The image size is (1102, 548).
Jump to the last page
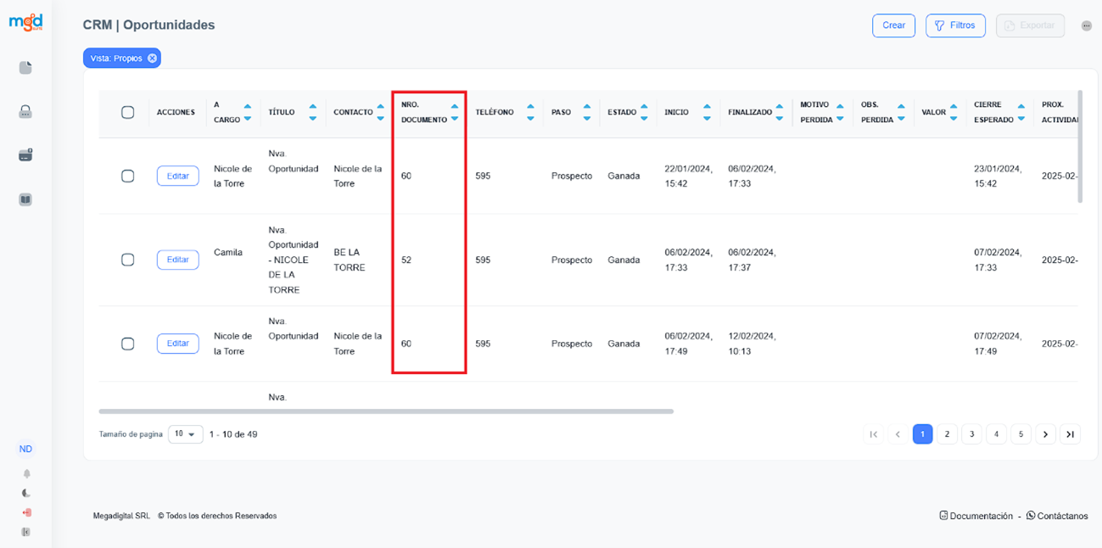tap(1071, 434)
